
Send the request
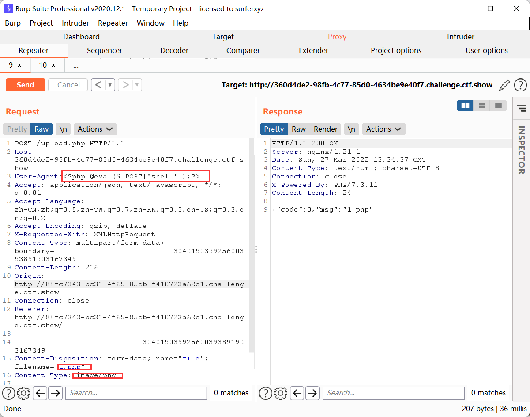tap(26, 85)
